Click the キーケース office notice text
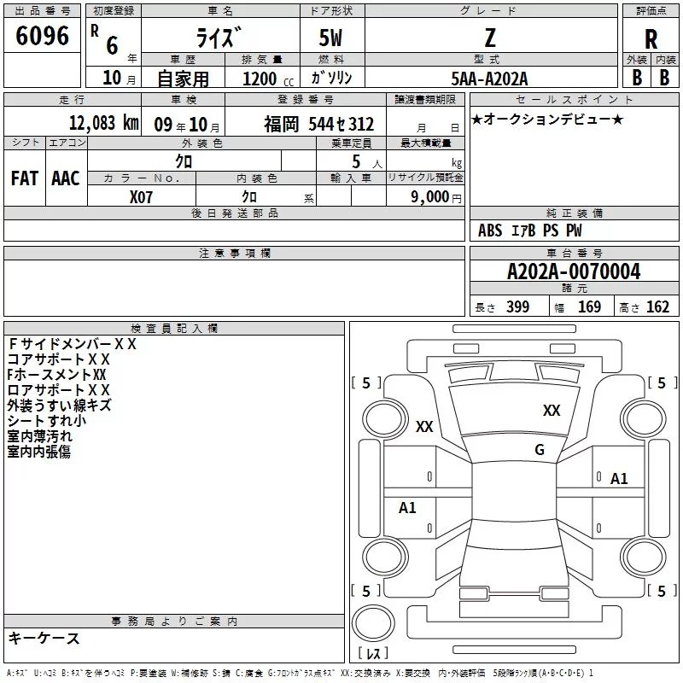 pyautogui.click(x=44, y=639)
